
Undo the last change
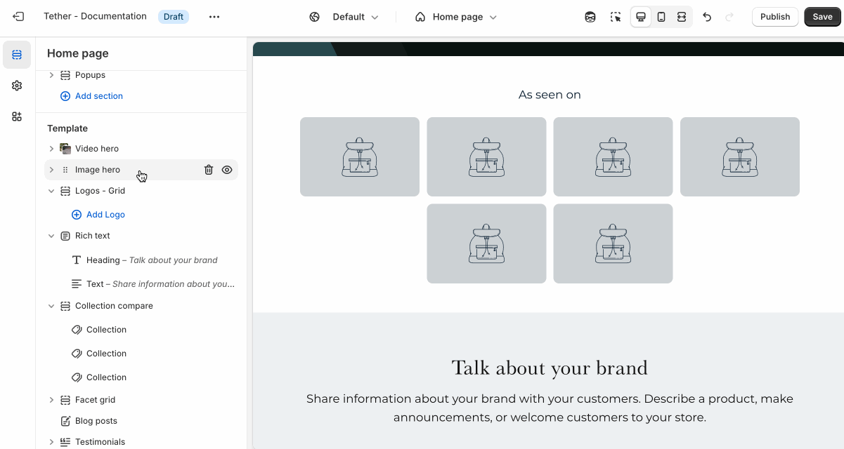707,17
